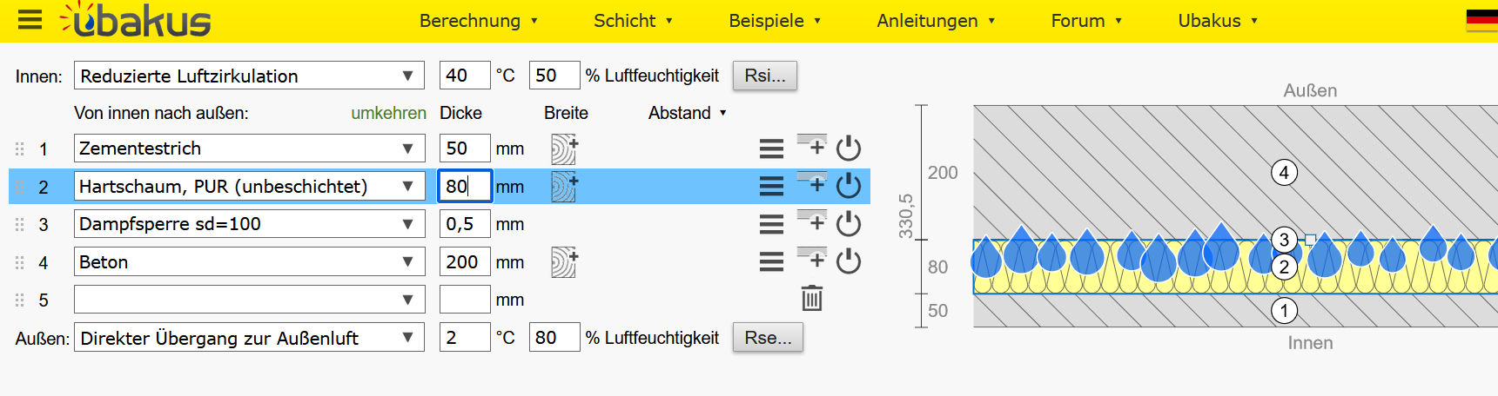1498x396 pixels.
Task: Open layer options menu for Zementestrich row
Action: [x=771, y=149]
